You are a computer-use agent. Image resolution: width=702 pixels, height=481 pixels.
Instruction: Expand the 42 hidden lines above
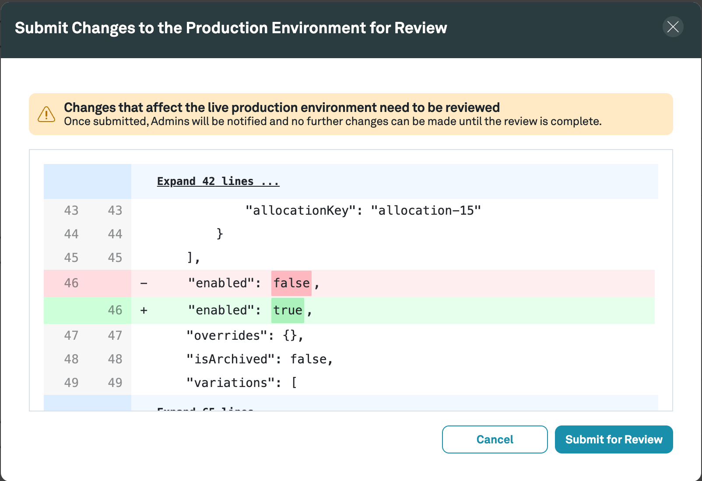[218, 181]
